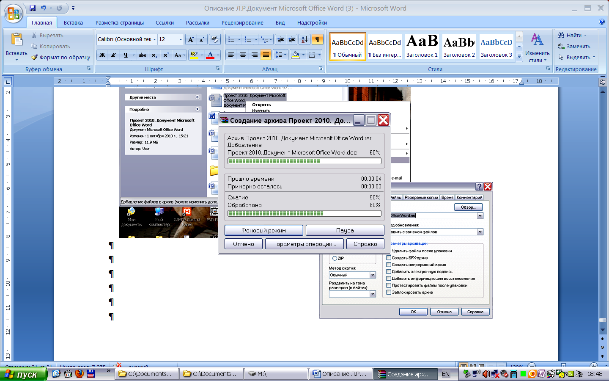Apply bold with the Ж icon

(102, 55)
